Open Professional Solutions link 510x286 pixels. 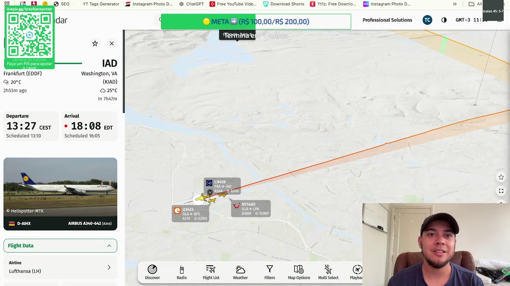pos(387,20)
